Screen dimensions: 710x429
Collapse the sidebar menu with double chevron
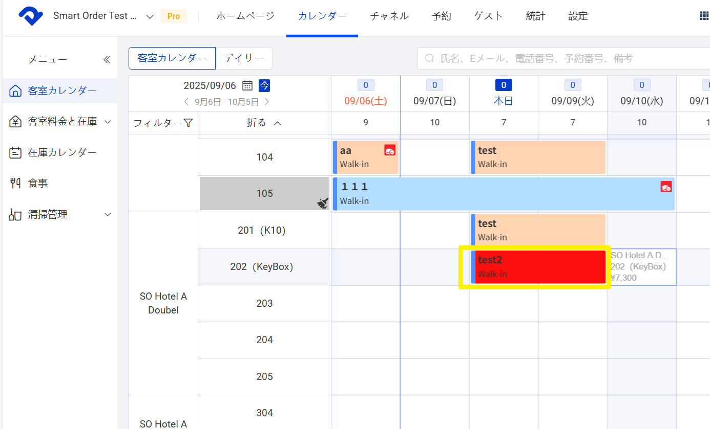click(107, 60)
